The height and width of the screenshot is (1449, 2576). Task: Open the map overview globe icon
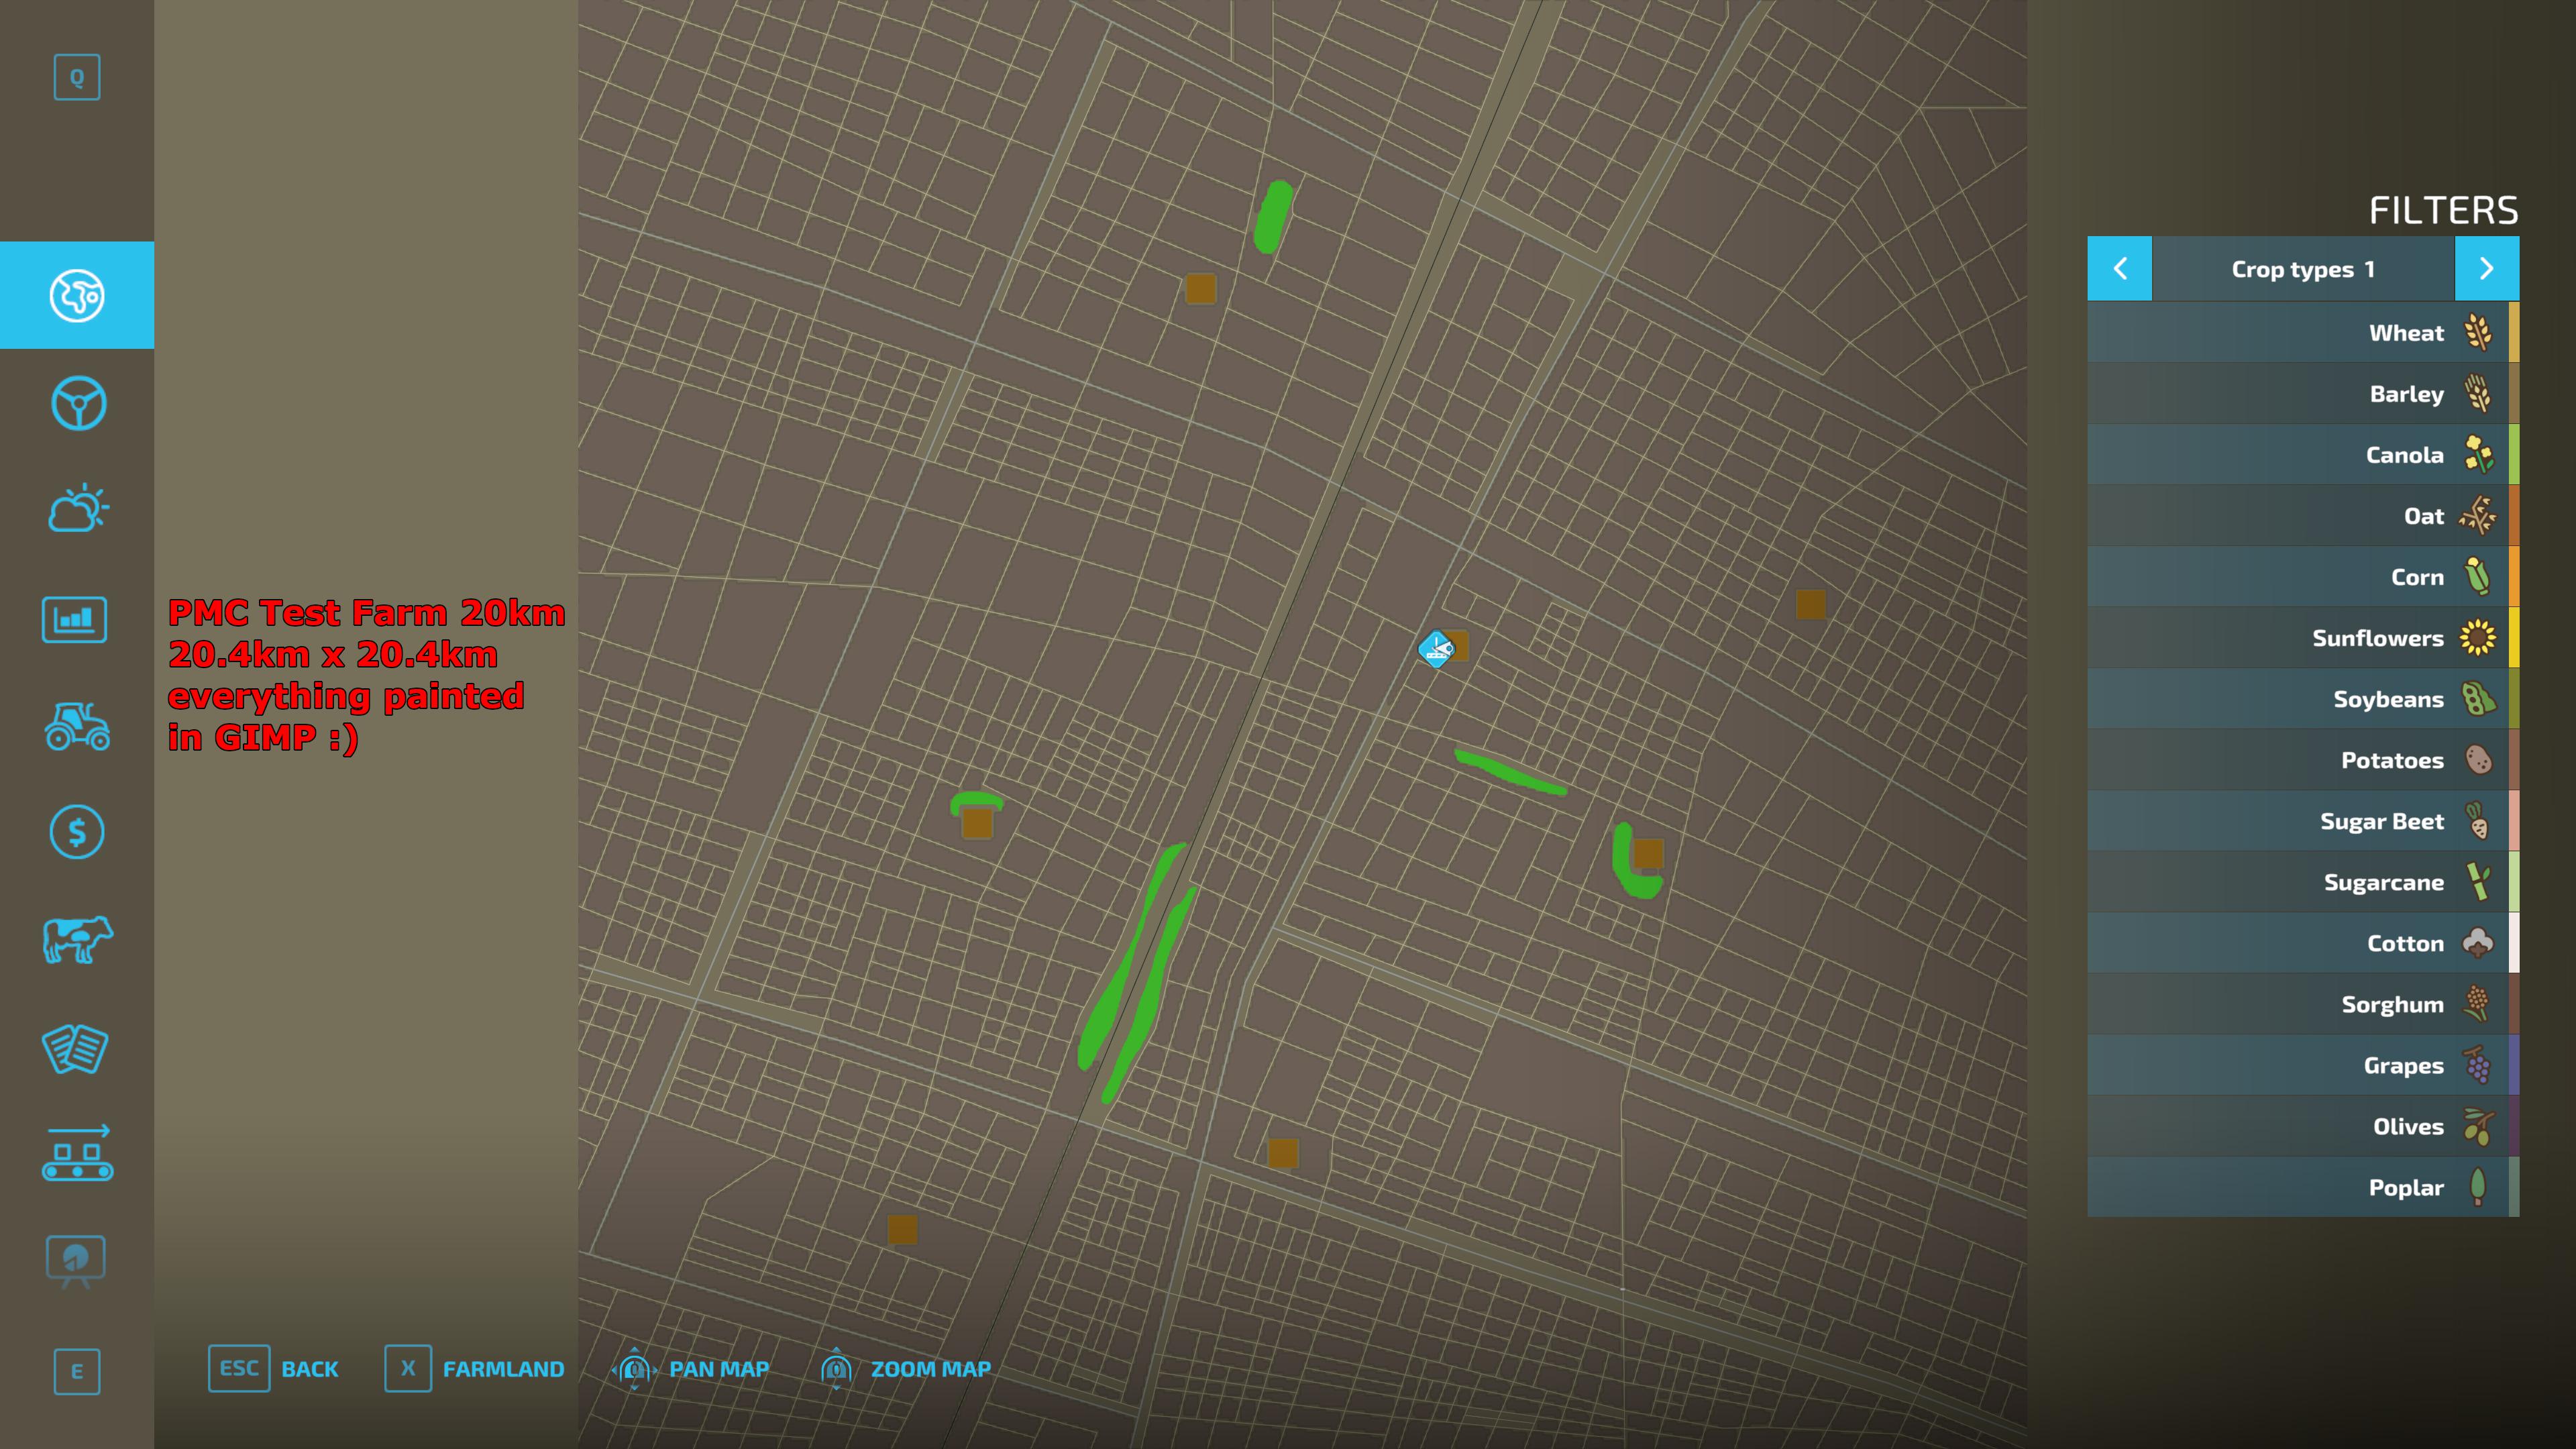point(77,295)
